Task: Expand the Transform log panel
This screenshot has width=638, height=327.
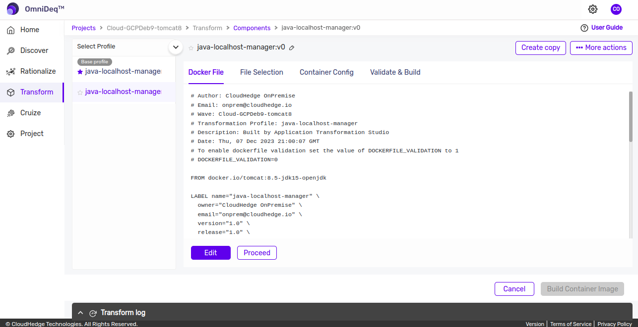Action: 80,313
